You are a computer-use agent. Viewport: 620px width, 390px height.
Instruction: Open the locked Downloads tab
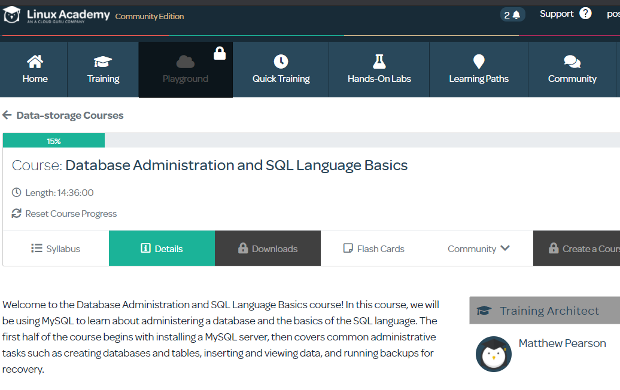[x=268, y=248]
